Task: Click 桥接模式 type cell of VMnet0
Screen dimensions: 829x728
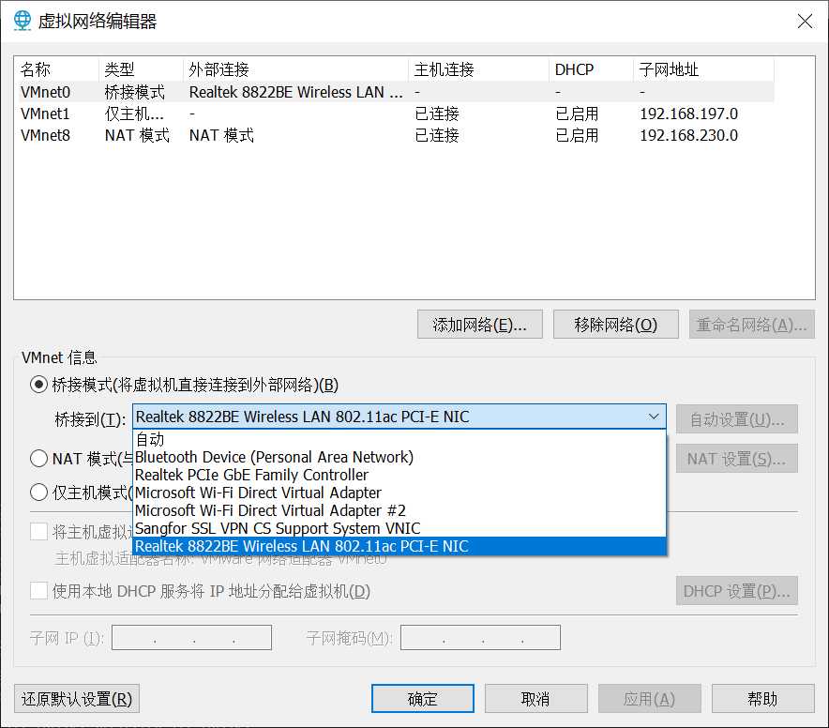Action: point(135,92)
